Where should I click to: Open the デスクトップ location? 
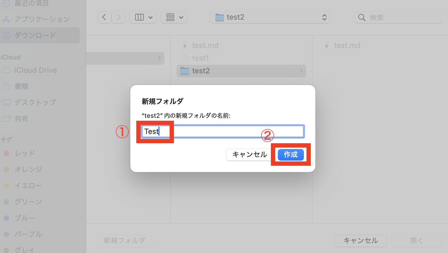(35, 102)
